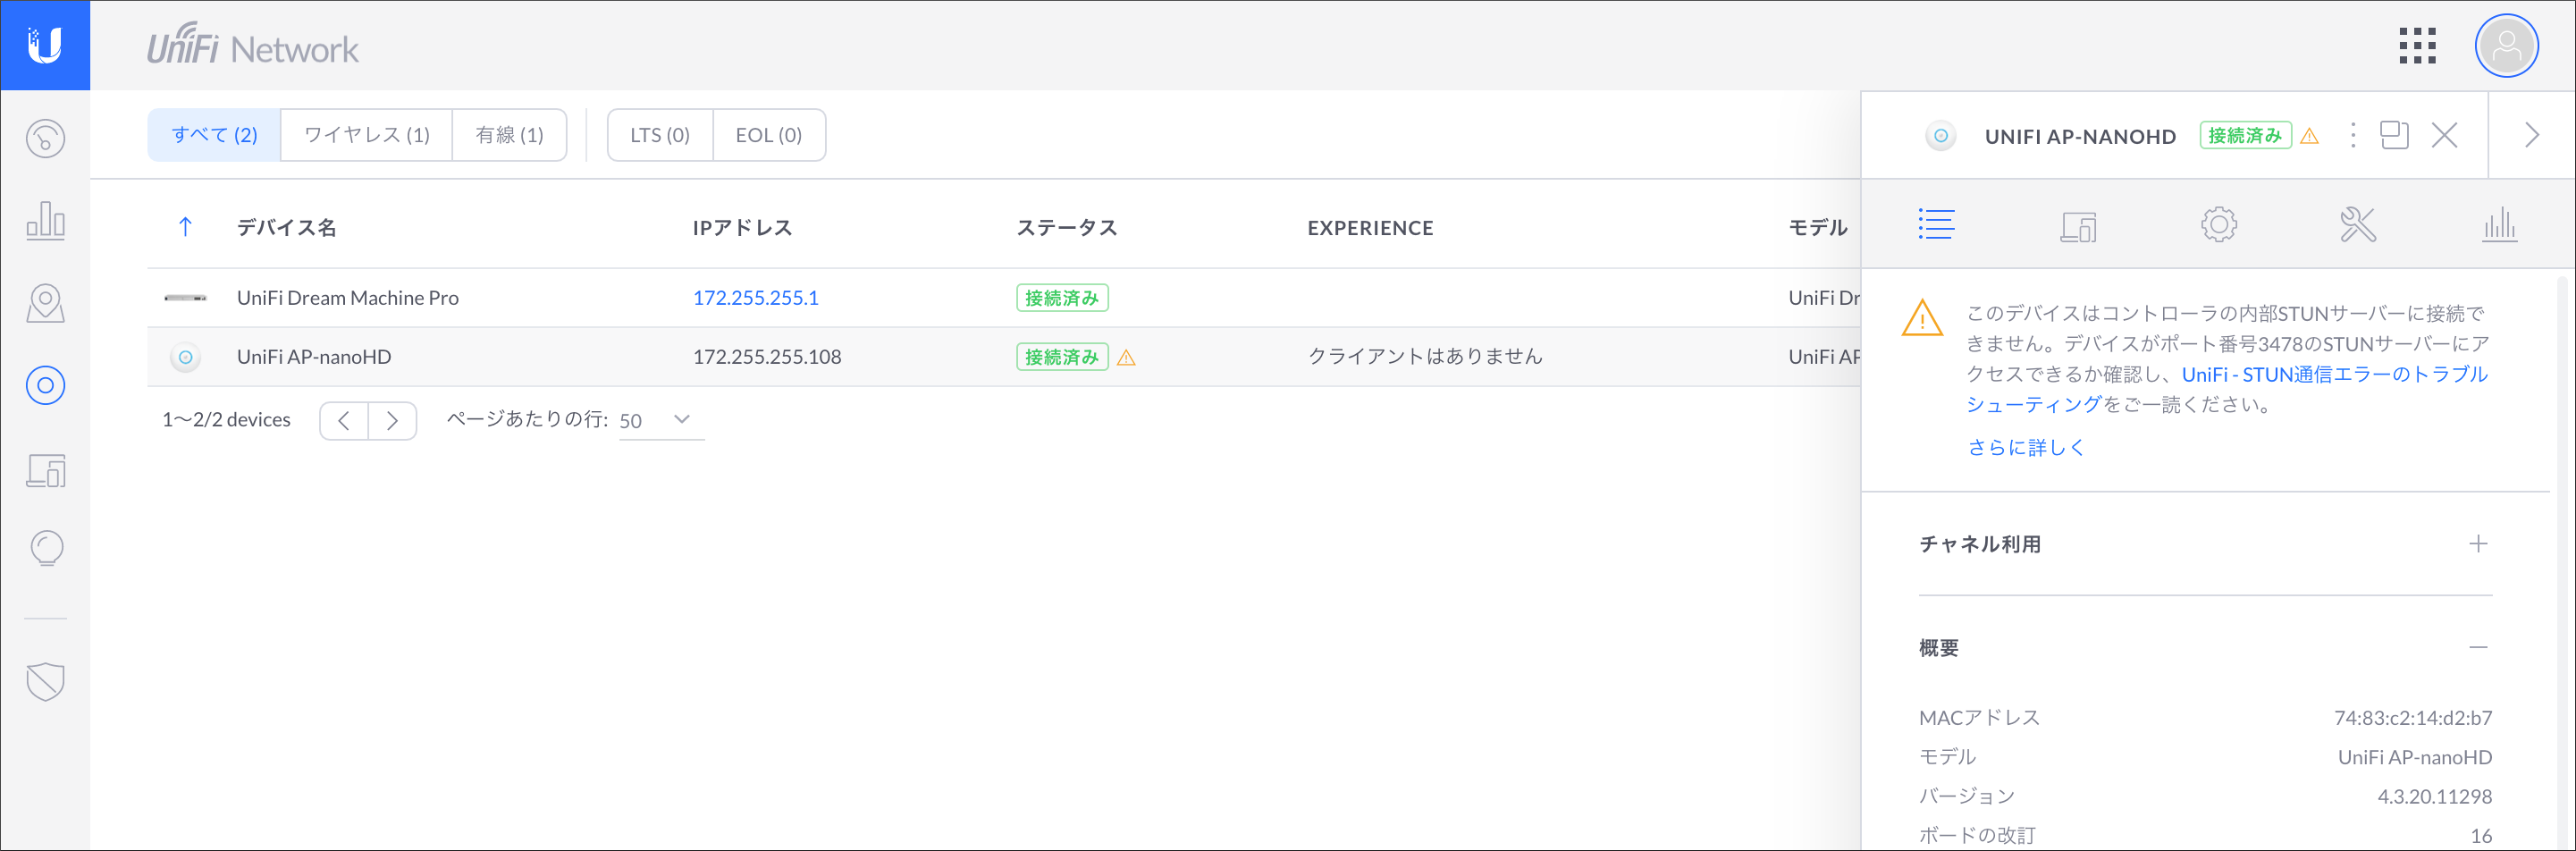Open the apps grid launcher icon
The height and width of the screenshot is (851, 2576).
tap(2416, 46)
